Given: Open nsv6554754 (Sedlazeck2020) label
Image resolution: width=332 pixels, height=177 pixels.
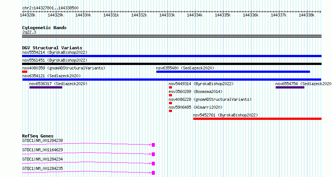Looking at the screenshot, I should coord(303,84).
